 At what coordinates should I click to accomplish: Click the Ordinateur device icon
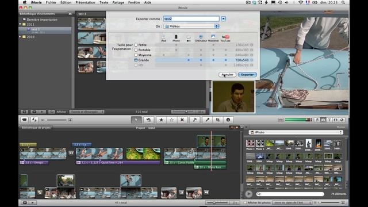[201, 37]
